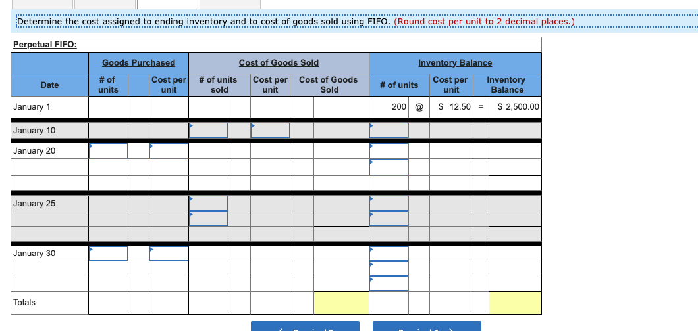Click the 'Goods Purchased' column header

pyautogui.click(x=138, y=63)
